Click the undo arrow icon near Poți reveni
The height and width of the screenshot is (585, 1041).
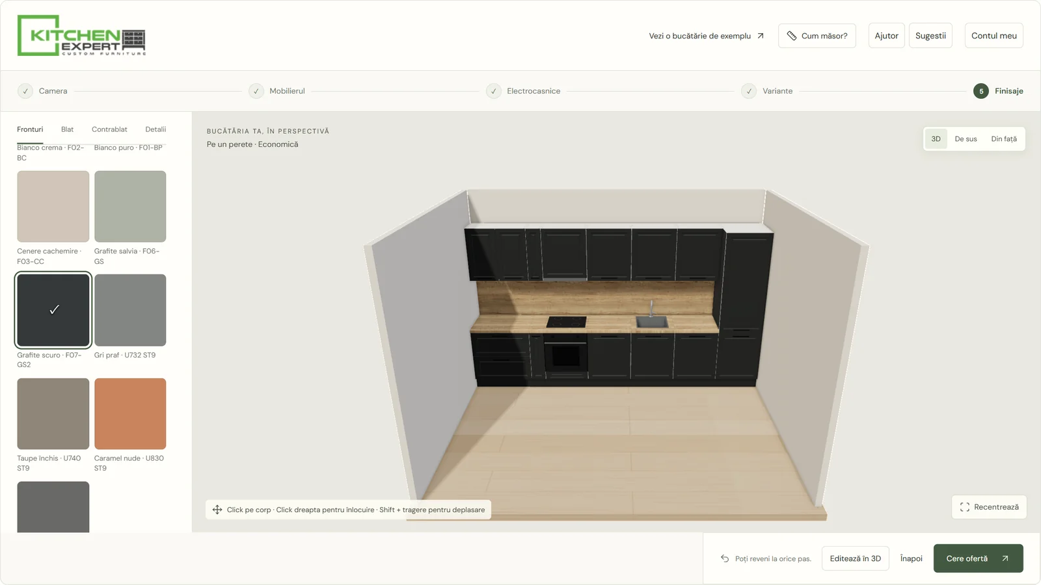coord(725,558)
